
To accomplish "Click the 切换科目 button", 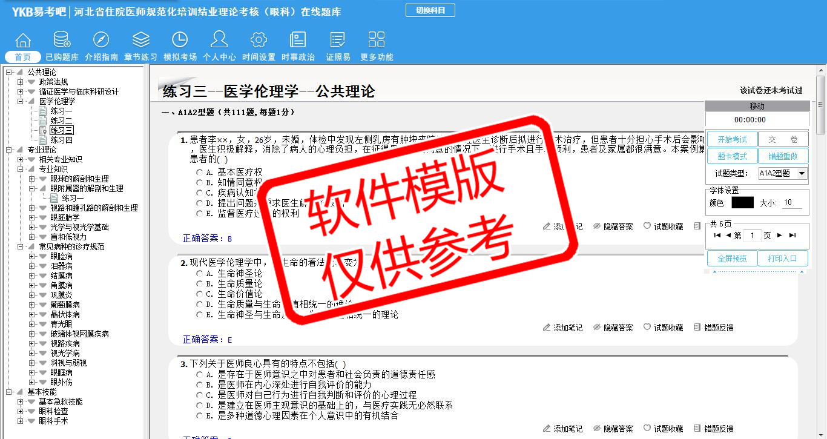I will [x=430, y=10].
